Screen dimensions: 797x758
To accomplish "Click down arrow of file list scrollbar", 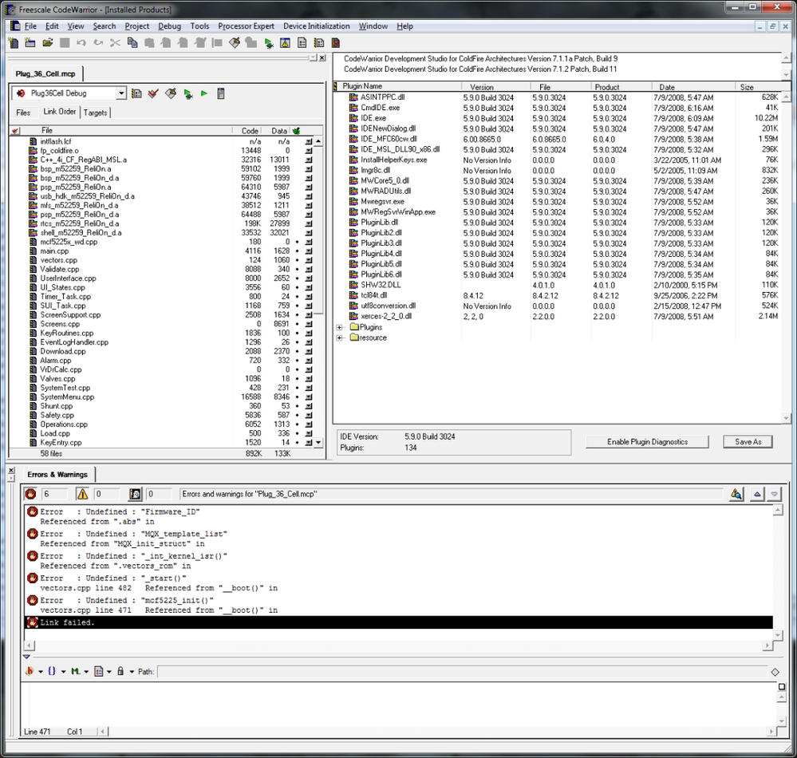I will 318,442.
